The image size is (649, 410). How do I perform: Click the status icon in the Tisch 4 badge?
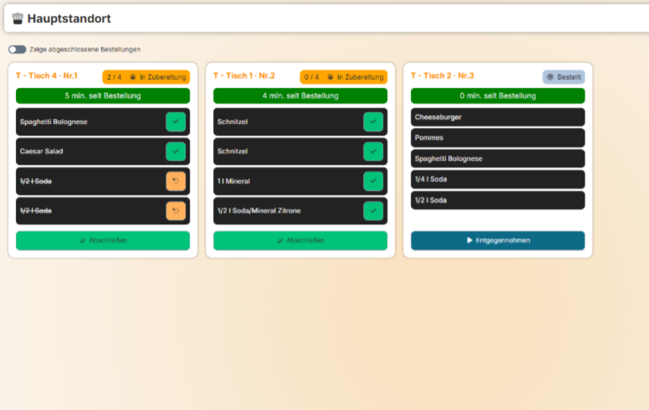(133, 77)
